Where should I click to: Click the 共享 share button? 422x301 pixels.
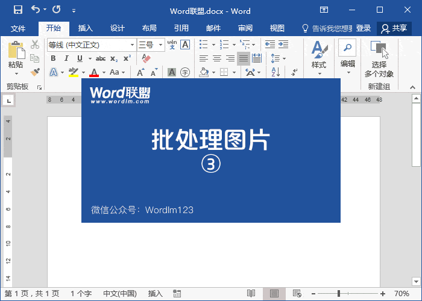394,28
